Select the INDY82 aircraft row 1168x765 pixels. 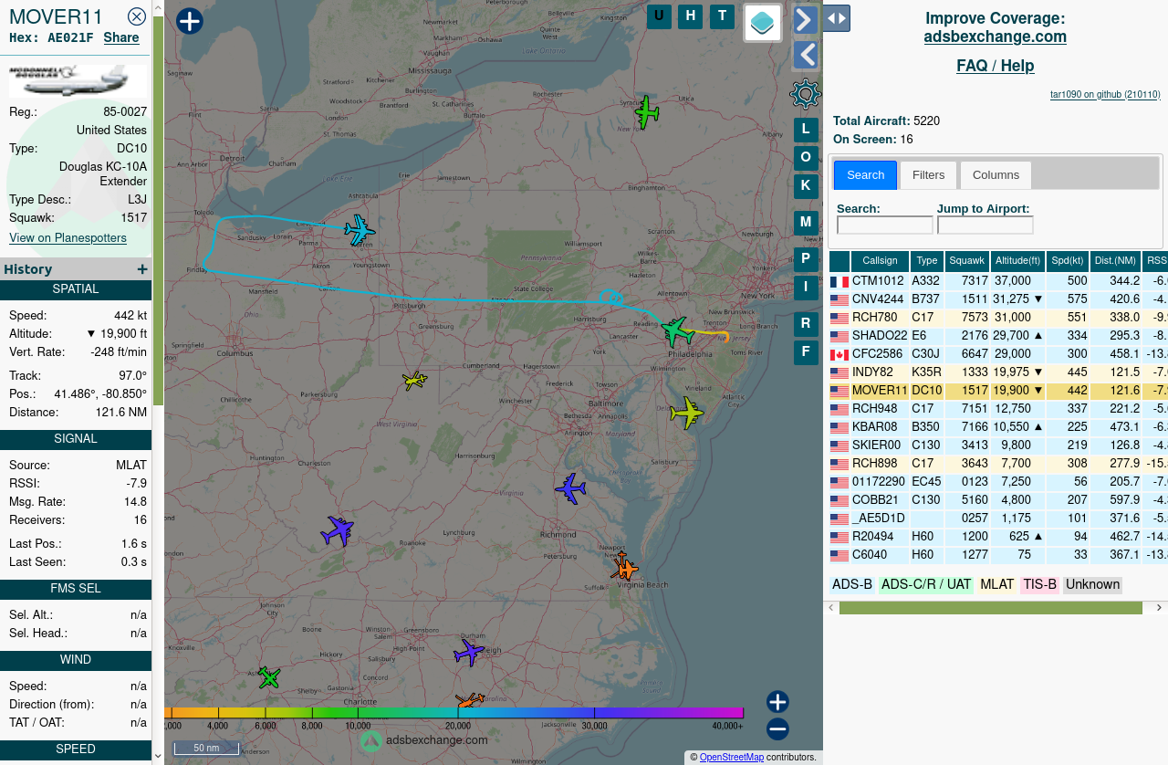point(998,372)
